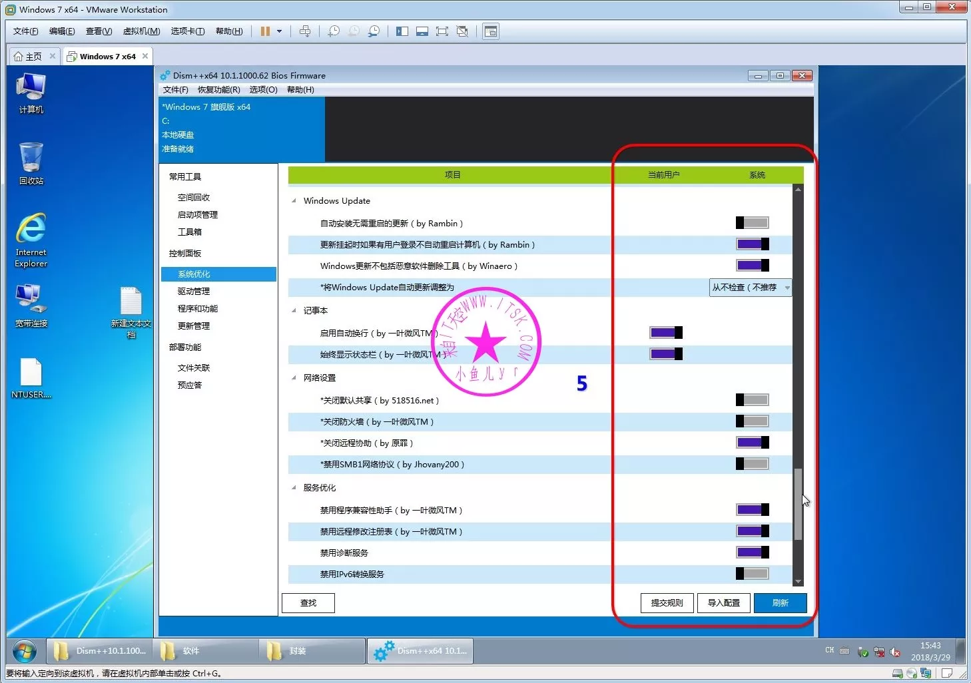
Task: Toggle 自动安装无需重启的更新 switch
Action: [x=752, y=223]
